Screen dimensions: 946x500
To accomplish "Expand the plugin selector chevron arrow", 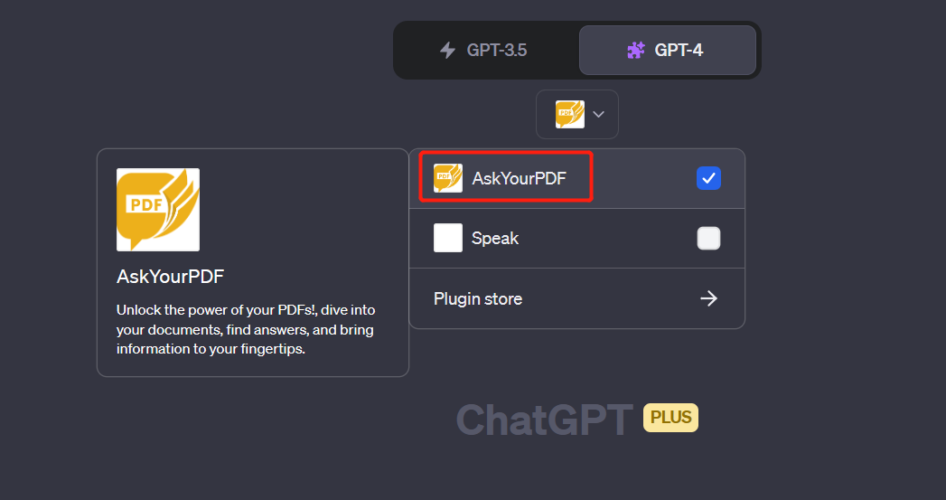I will (598, 115).
